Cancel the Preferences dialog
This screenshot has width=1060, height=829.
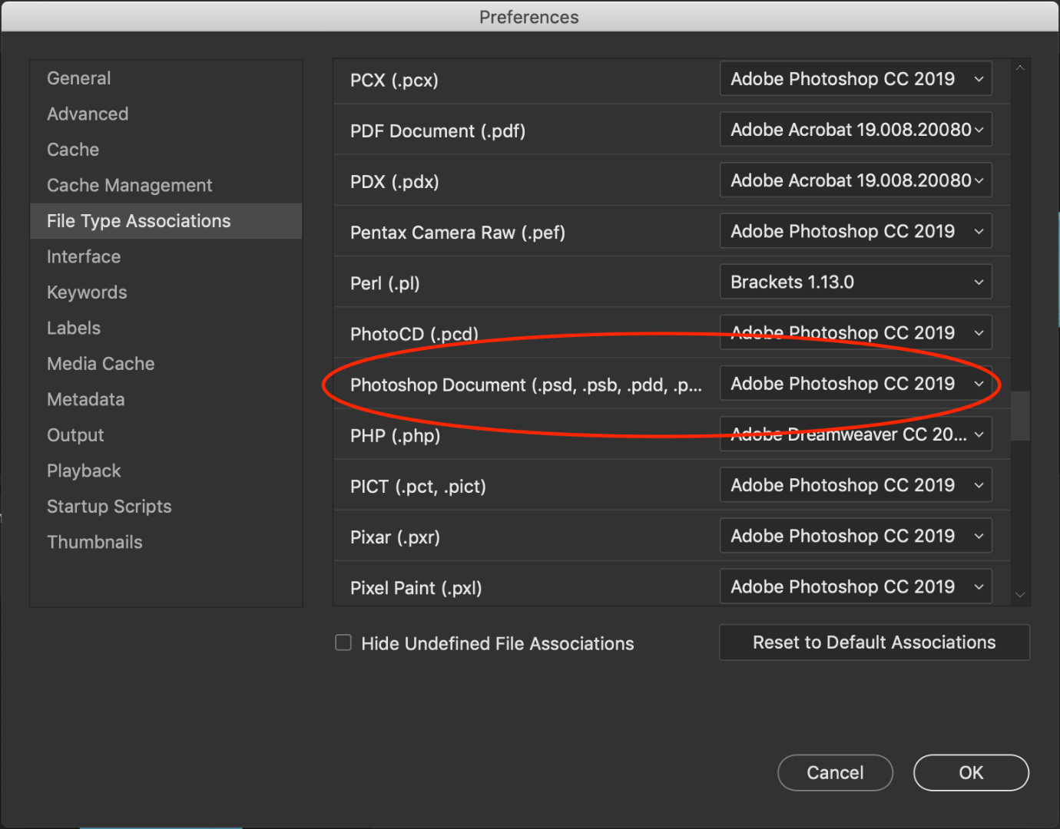pos(835,773)
